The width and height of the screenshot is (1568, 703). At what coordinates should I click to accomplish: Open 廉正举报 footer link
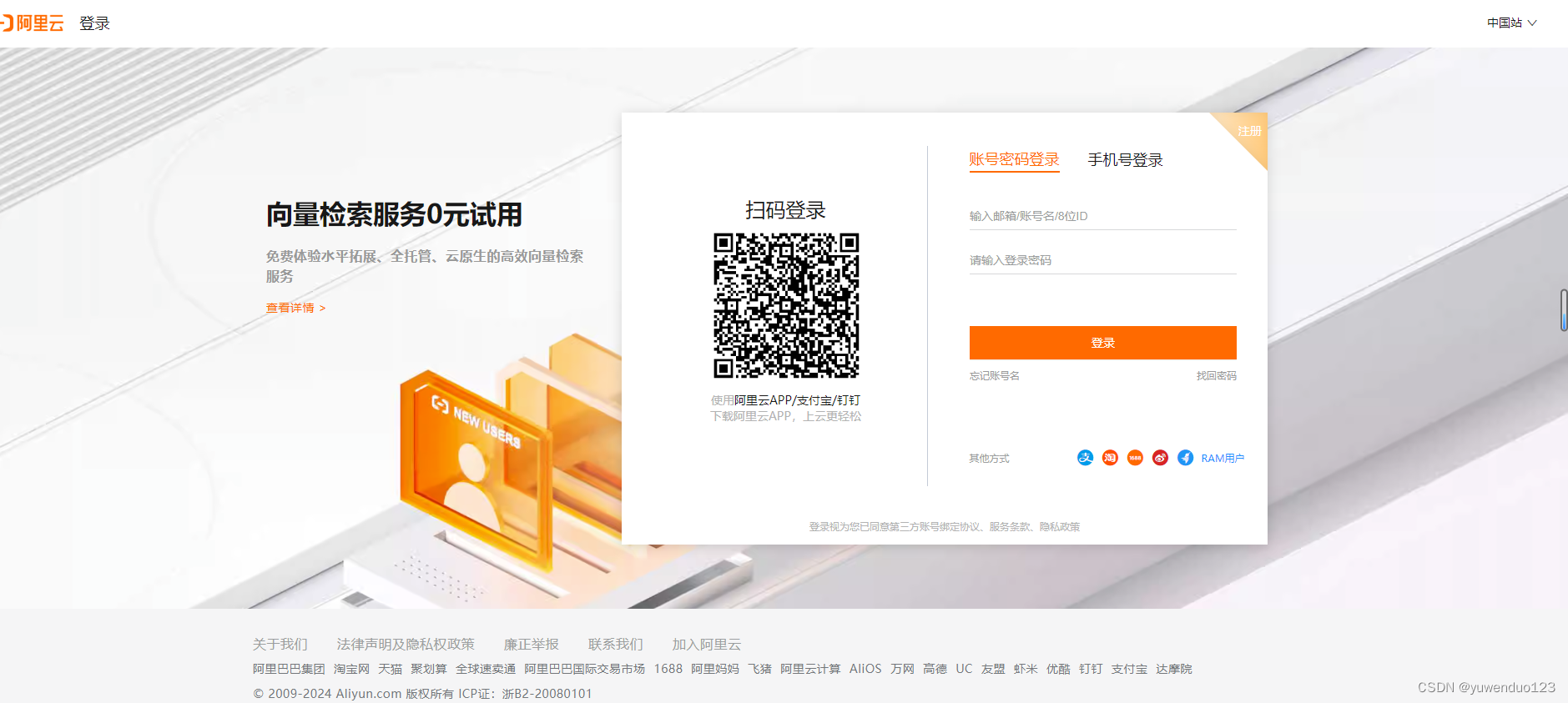(532, 645)
